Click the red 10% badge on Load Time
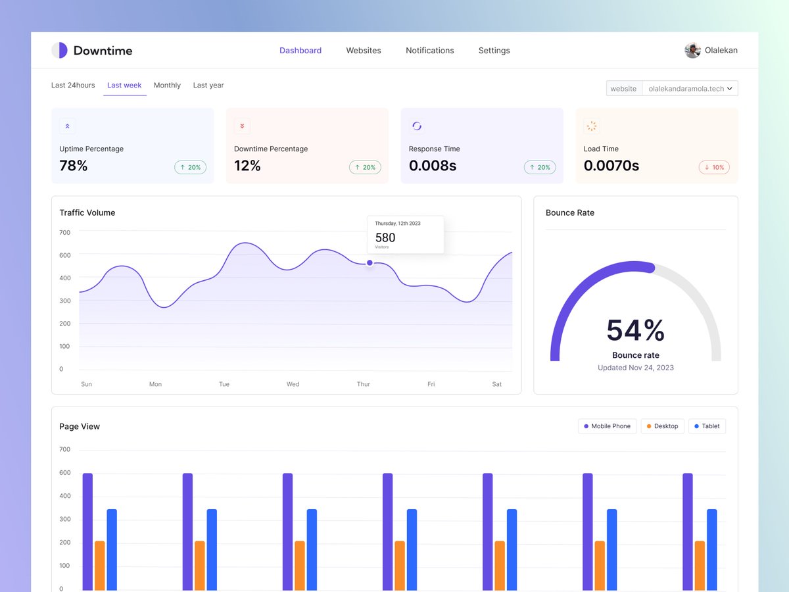This screenshot has height=592, width=789. (x=714, y=167)
